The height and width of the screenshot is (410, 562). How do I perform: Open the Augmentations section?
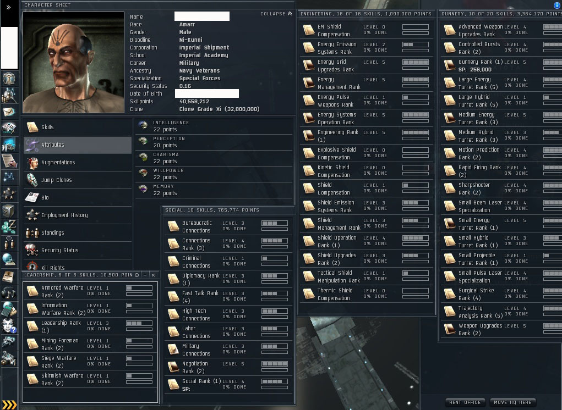[x=78, y=162]
